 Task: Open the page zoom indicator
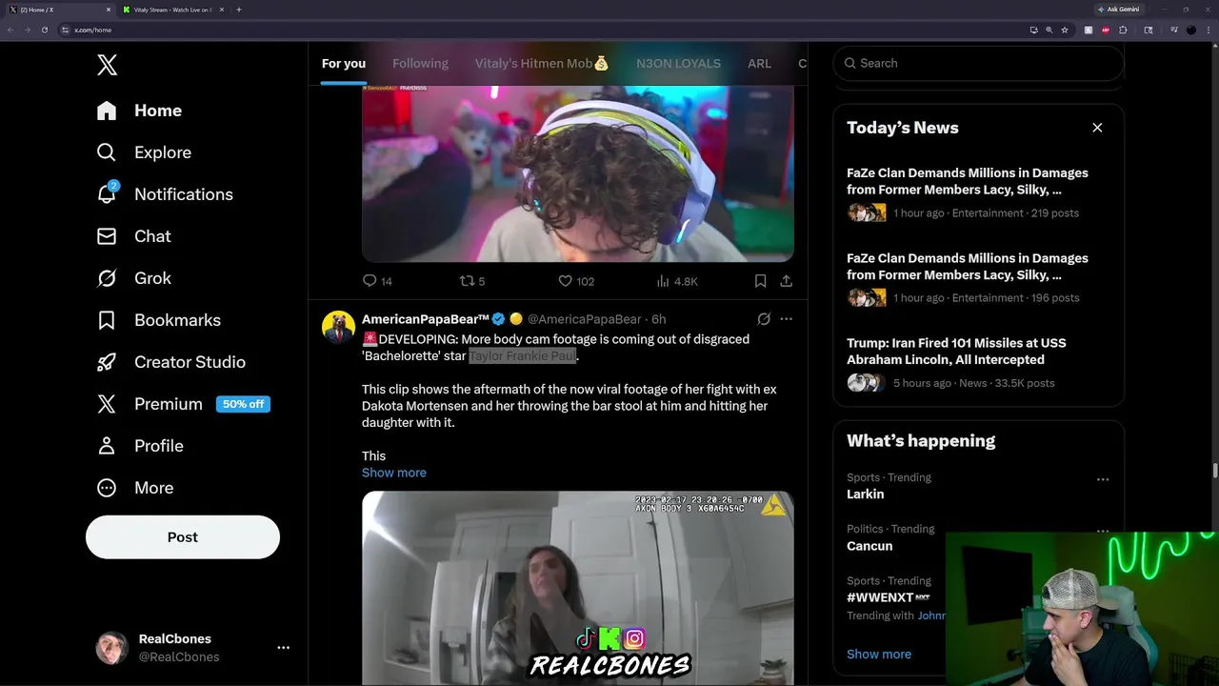pos(1049,30)
